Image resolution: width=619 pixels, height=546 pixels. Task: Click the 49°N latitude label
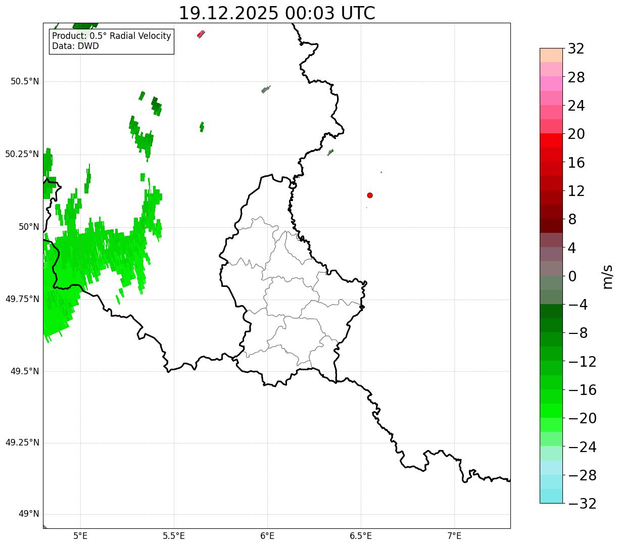click(29, 514)
